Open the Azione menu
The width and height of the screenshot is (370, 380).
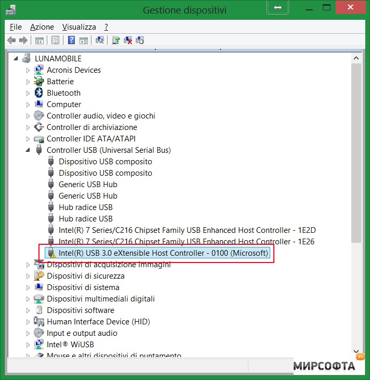click(42, 27)
